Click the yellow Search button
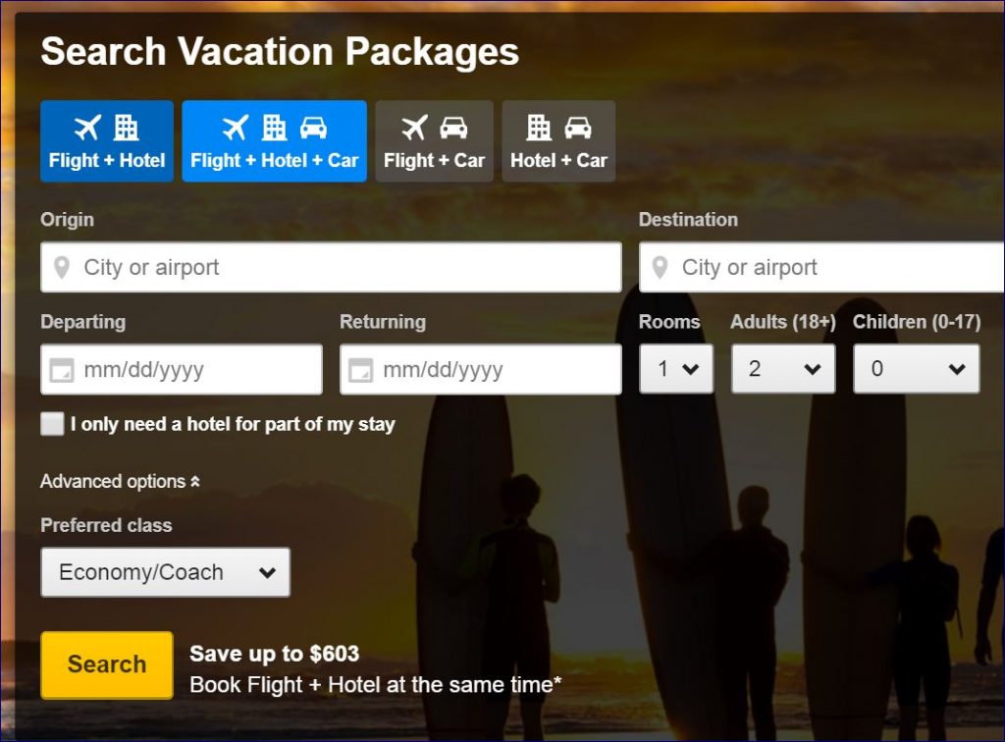This screenshot has width=1005, height=742. point(105,664)
